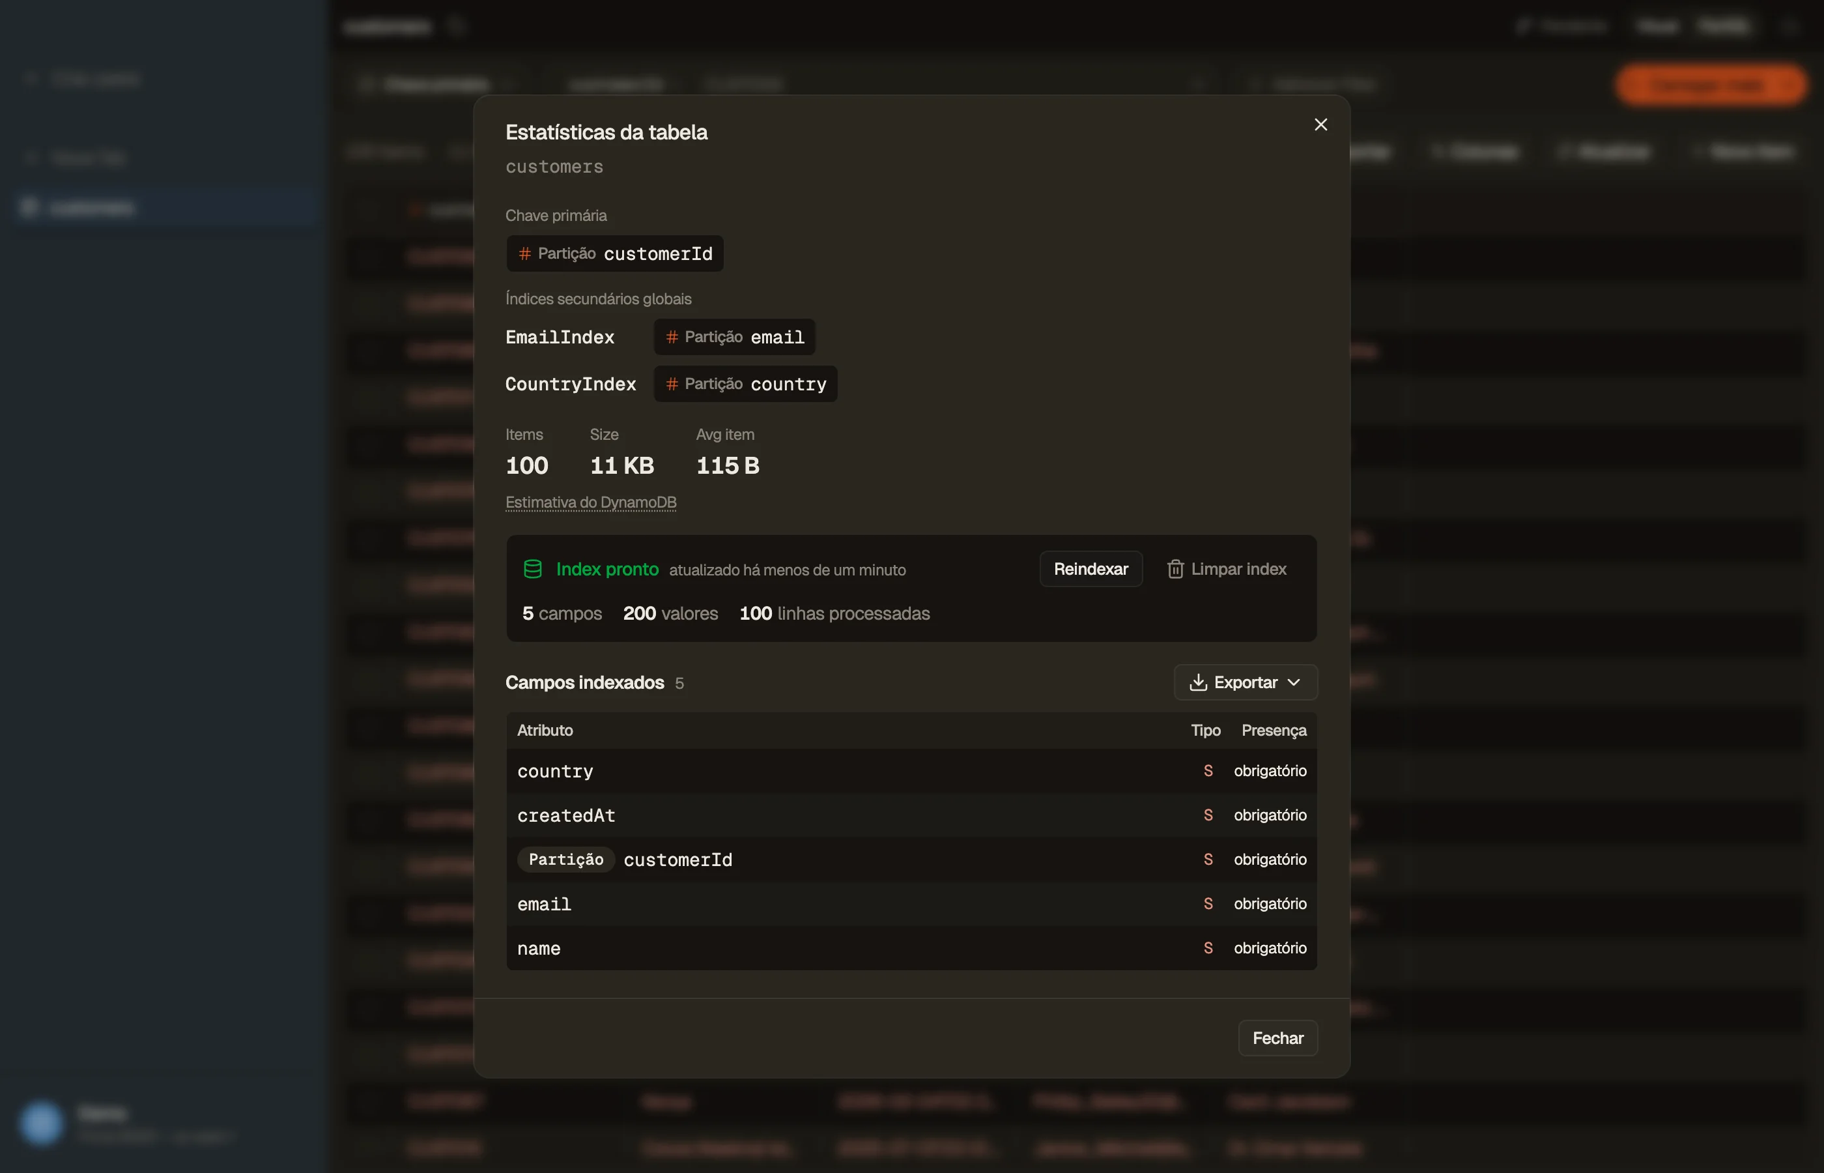Click the Items value 100
This screenshot has height=1173, width=1824.
527,465
